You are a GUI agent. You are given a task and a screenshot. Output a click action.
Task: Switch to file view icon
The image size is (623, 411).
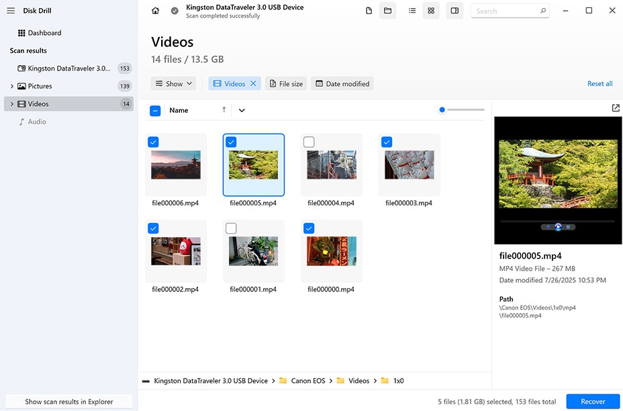369,11
